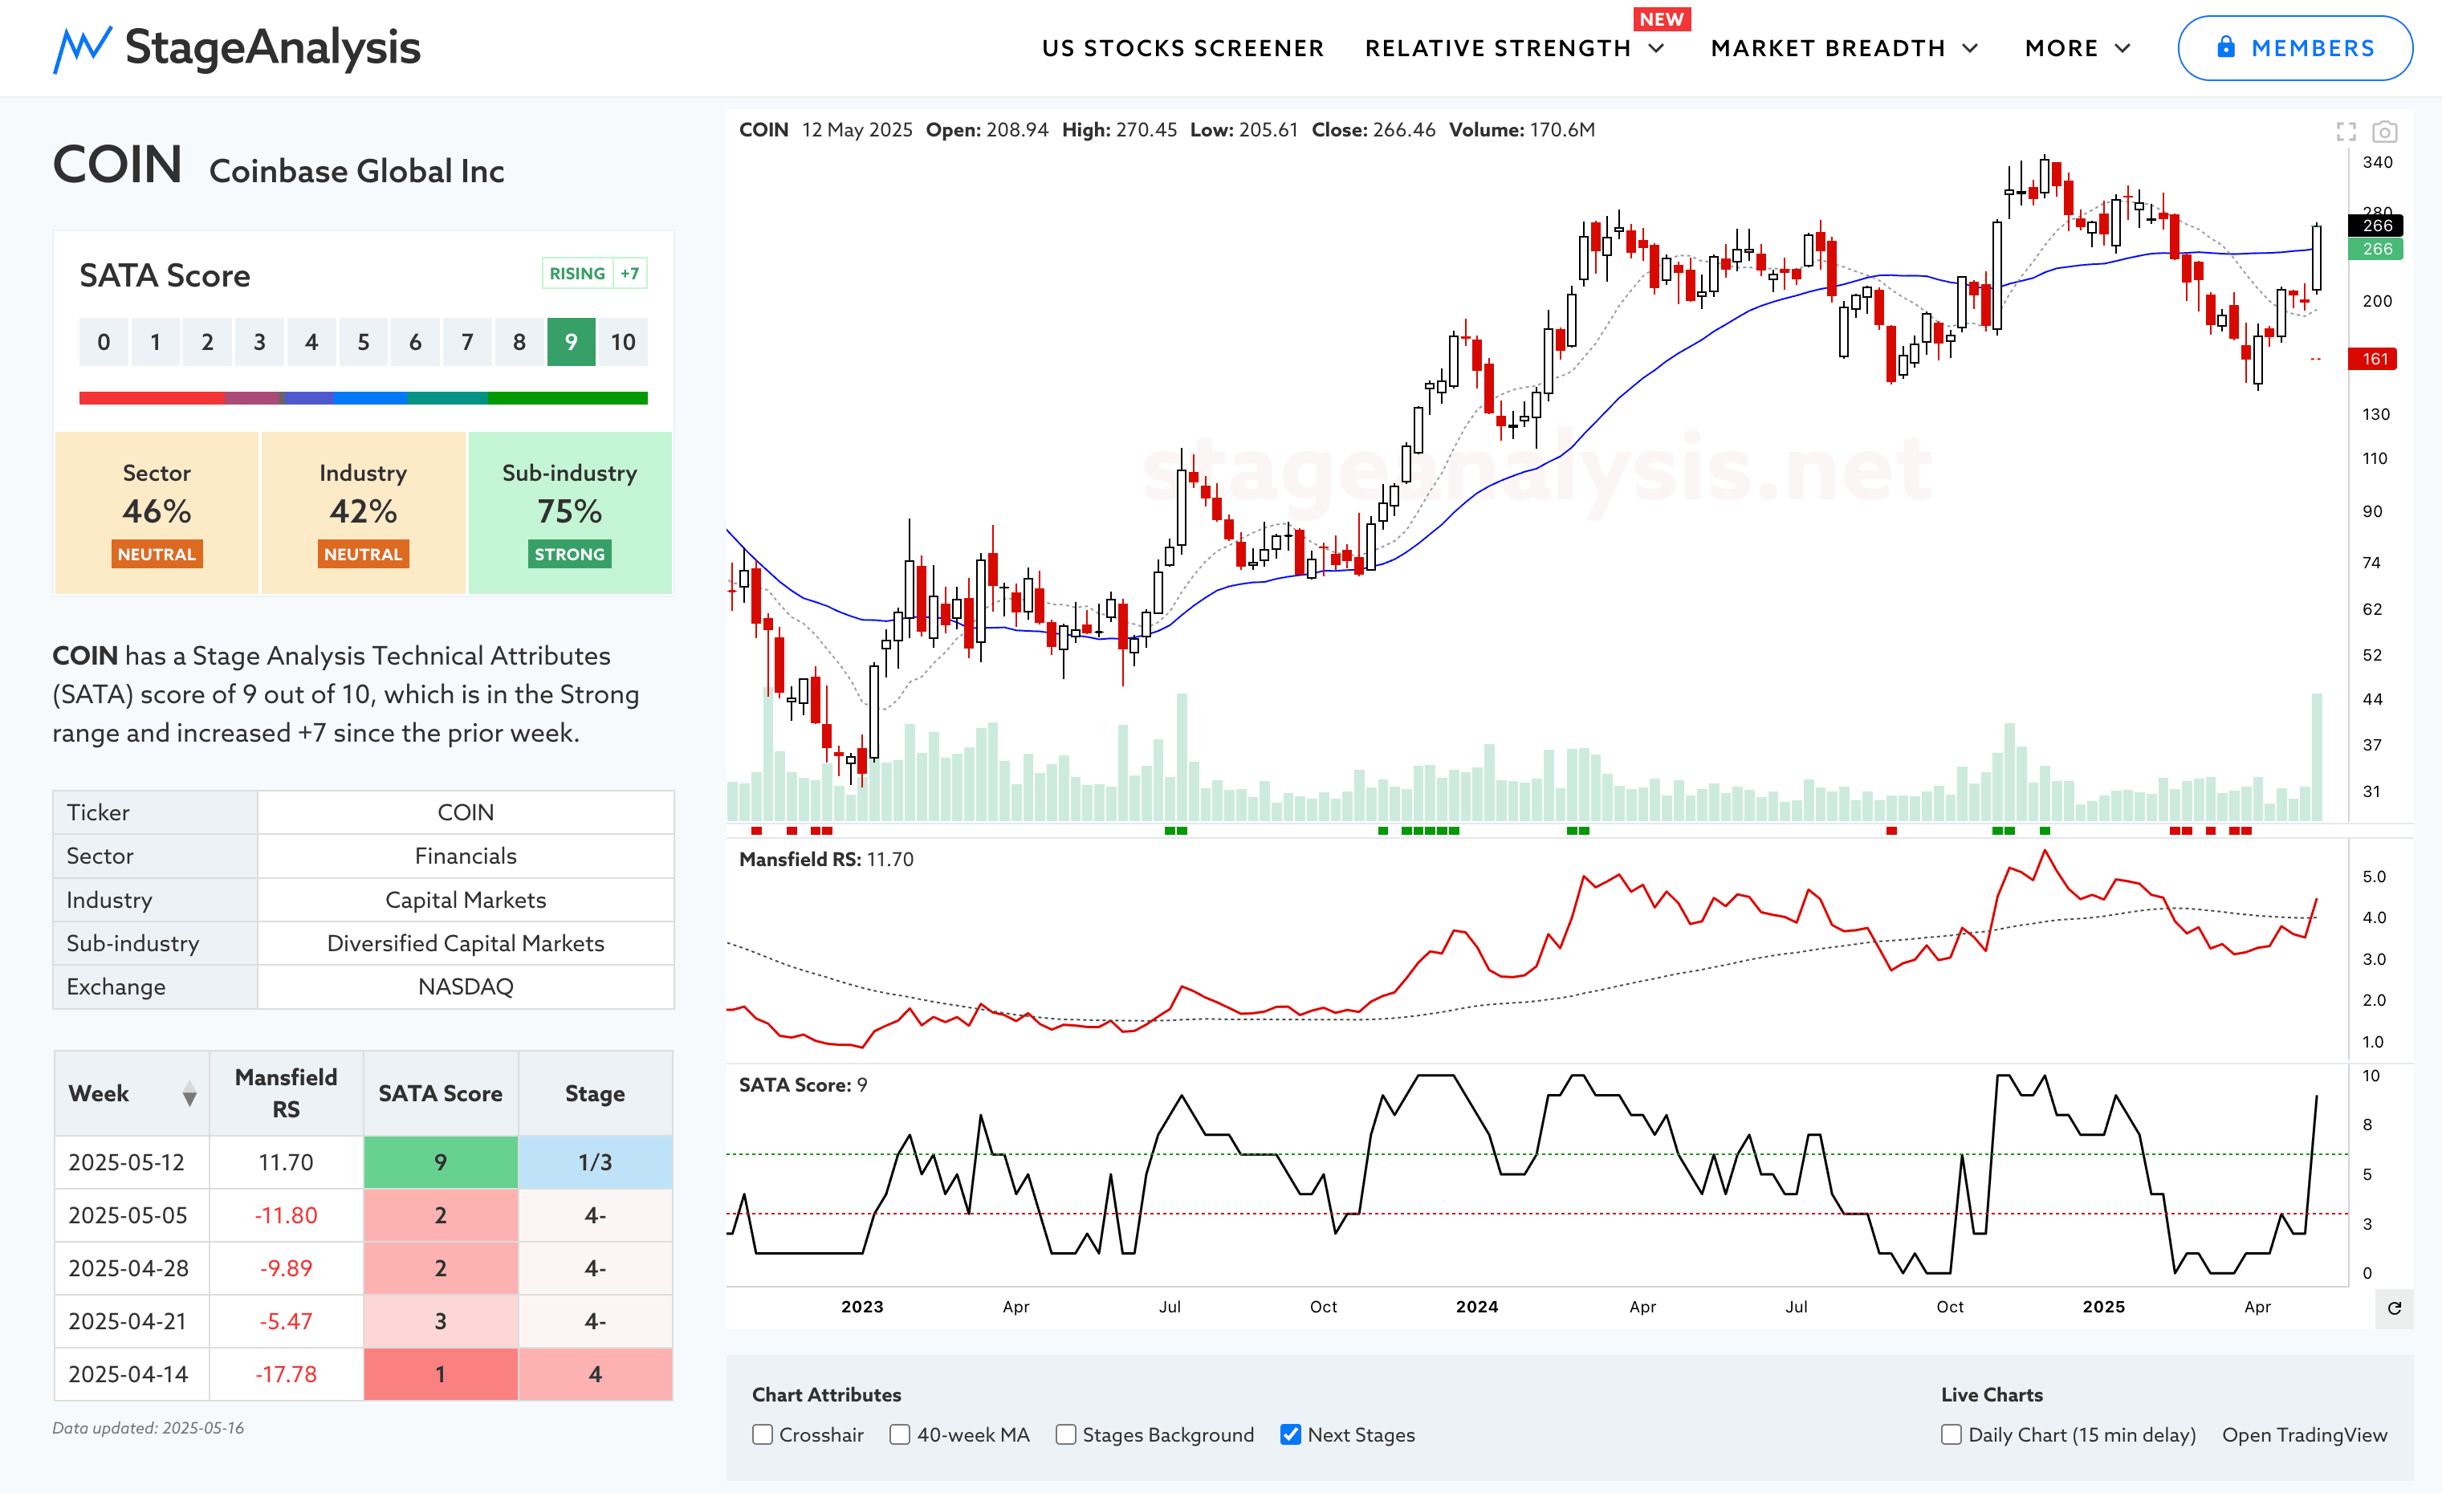Open US Stocks Screener page
The height and width of the screenshot is (1493, 2442).
click(x=1182, y=48)
